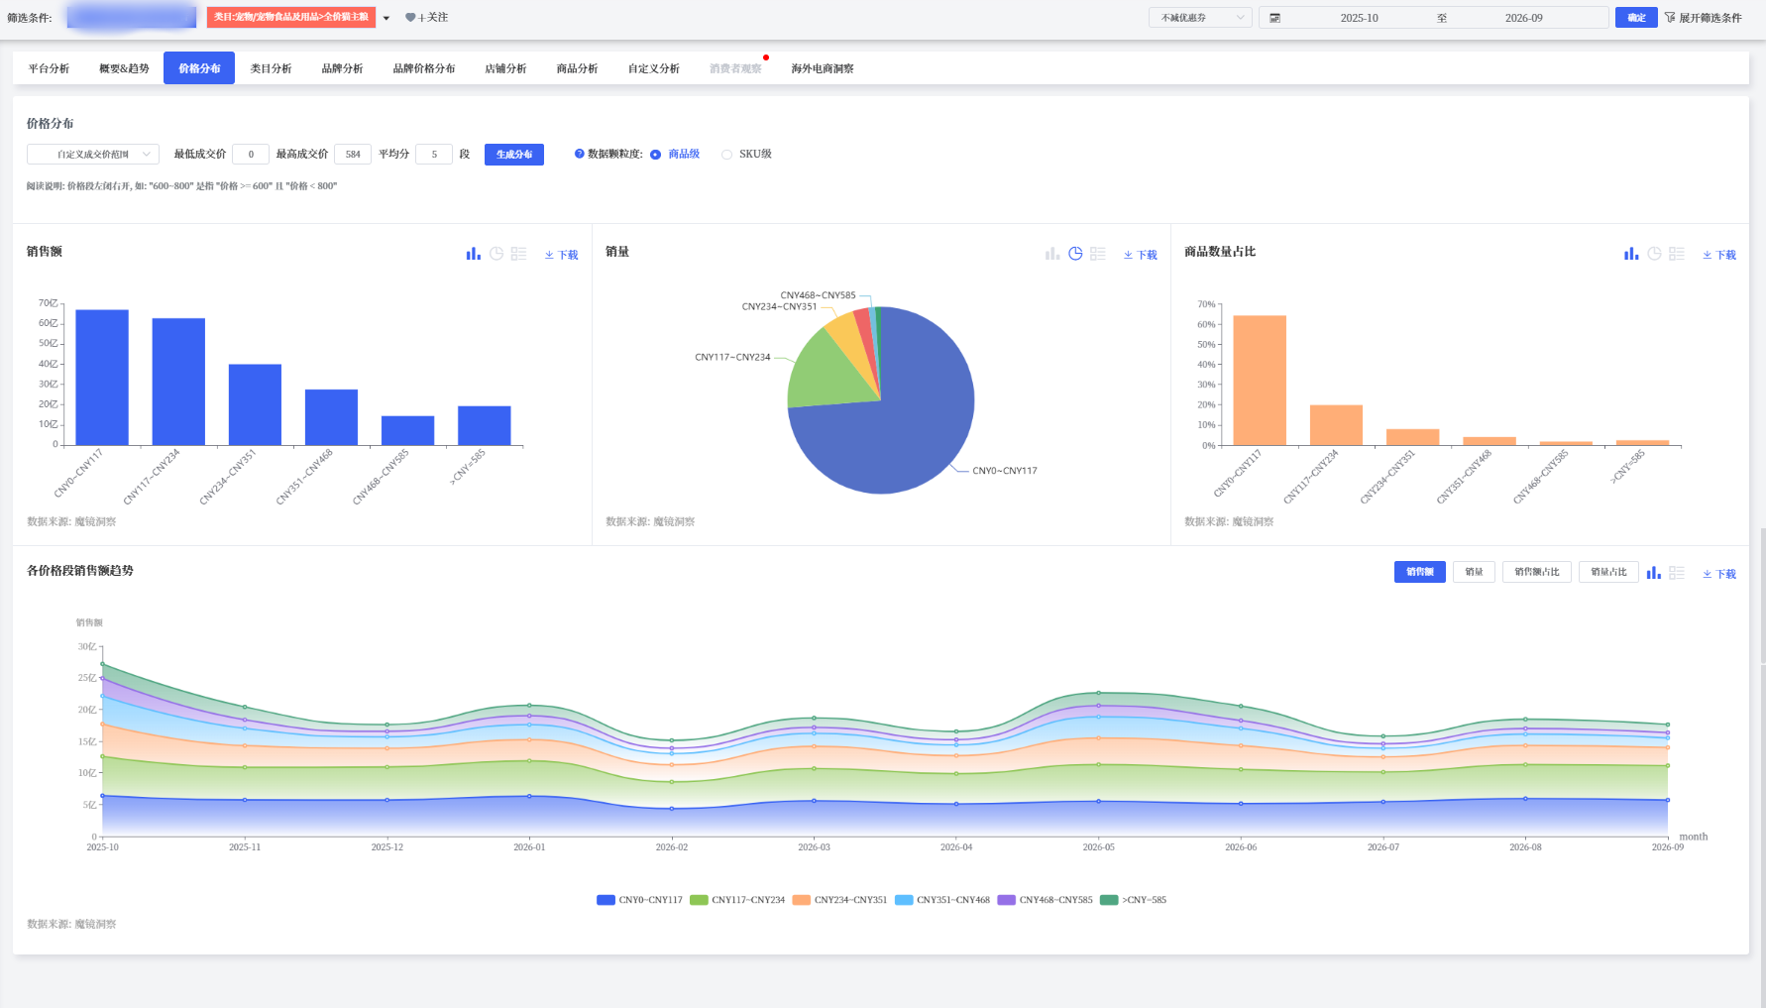Image resolution: width=1766 pixels, height=1008 pixels.
Task: Switch 销售额 panel to table view
Action: coord(519,254)
